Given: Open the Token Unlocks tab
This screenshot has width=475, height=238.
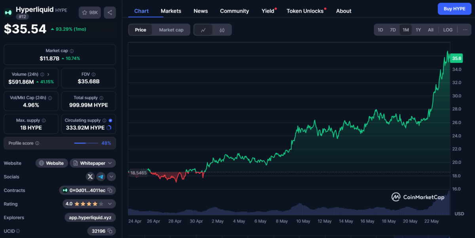Looking at the screenshot, I should click(x=305, y=11).
